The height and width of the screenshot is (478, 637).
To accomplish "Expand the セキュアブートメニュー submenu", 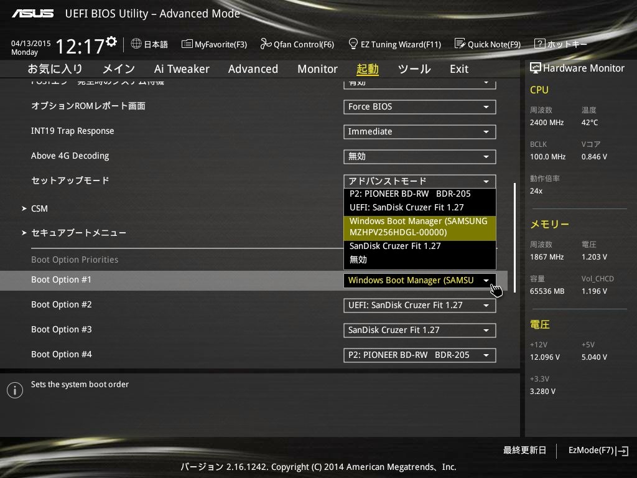I will point(74,233).
